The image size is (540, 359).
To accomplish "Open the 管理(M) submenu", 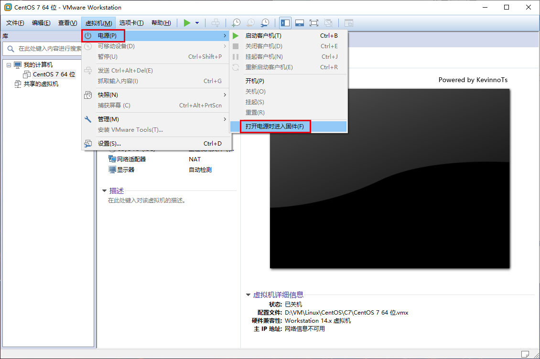I will point(155,119).
